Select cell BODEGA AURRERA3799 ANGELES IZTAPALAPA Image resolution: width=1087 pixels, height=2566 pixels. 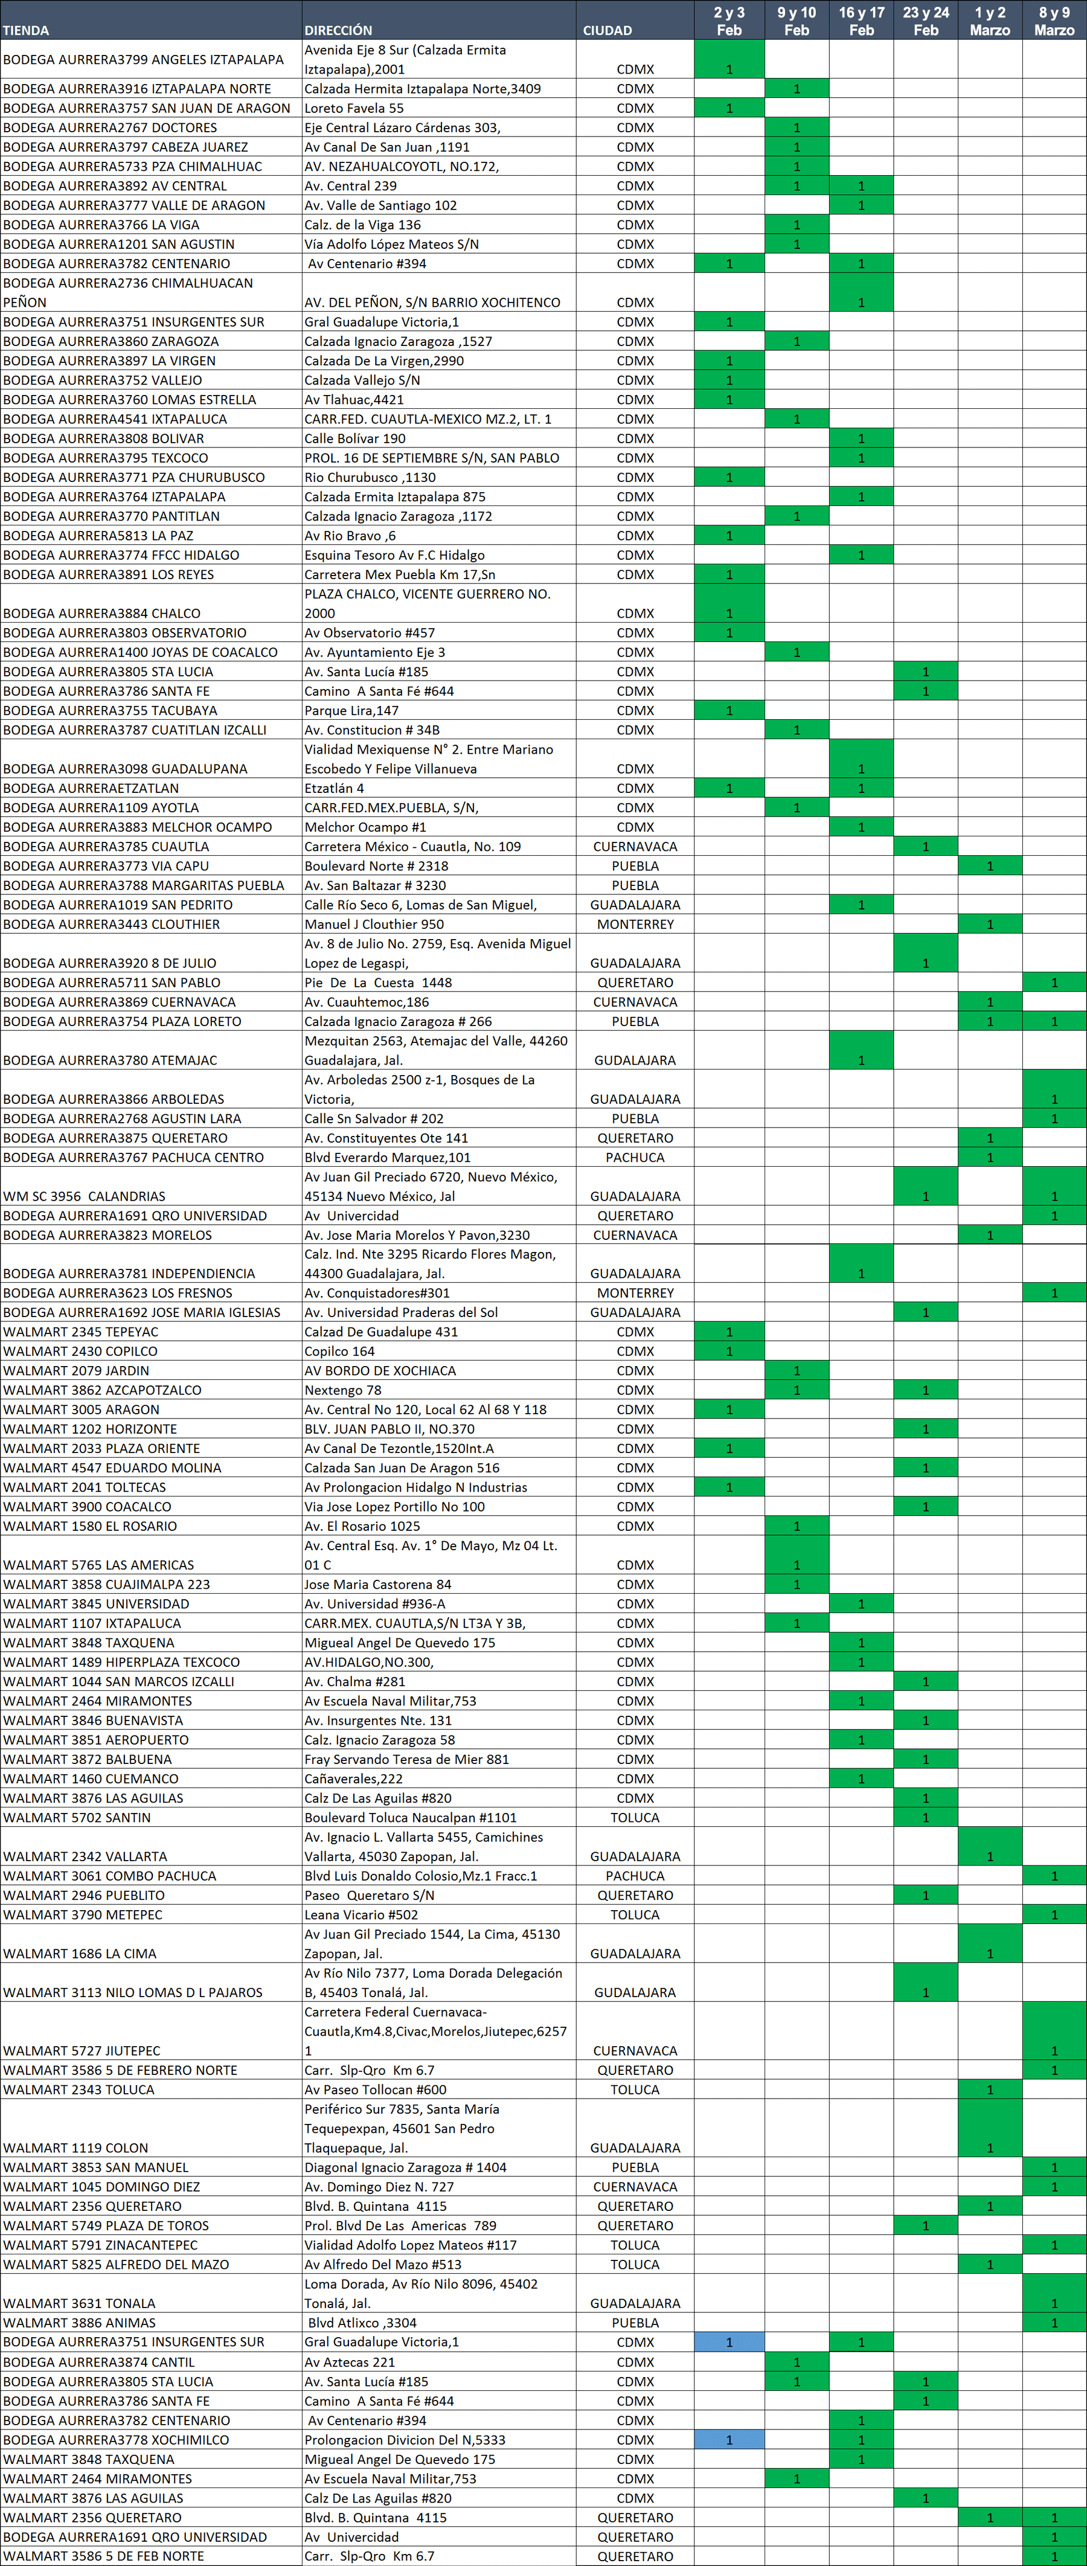150,60
